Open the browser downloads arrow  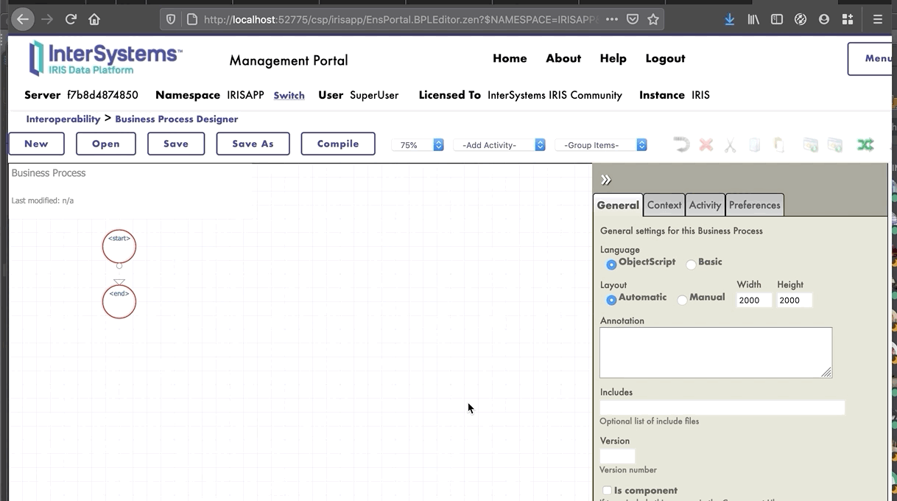[x=729, y=20]
